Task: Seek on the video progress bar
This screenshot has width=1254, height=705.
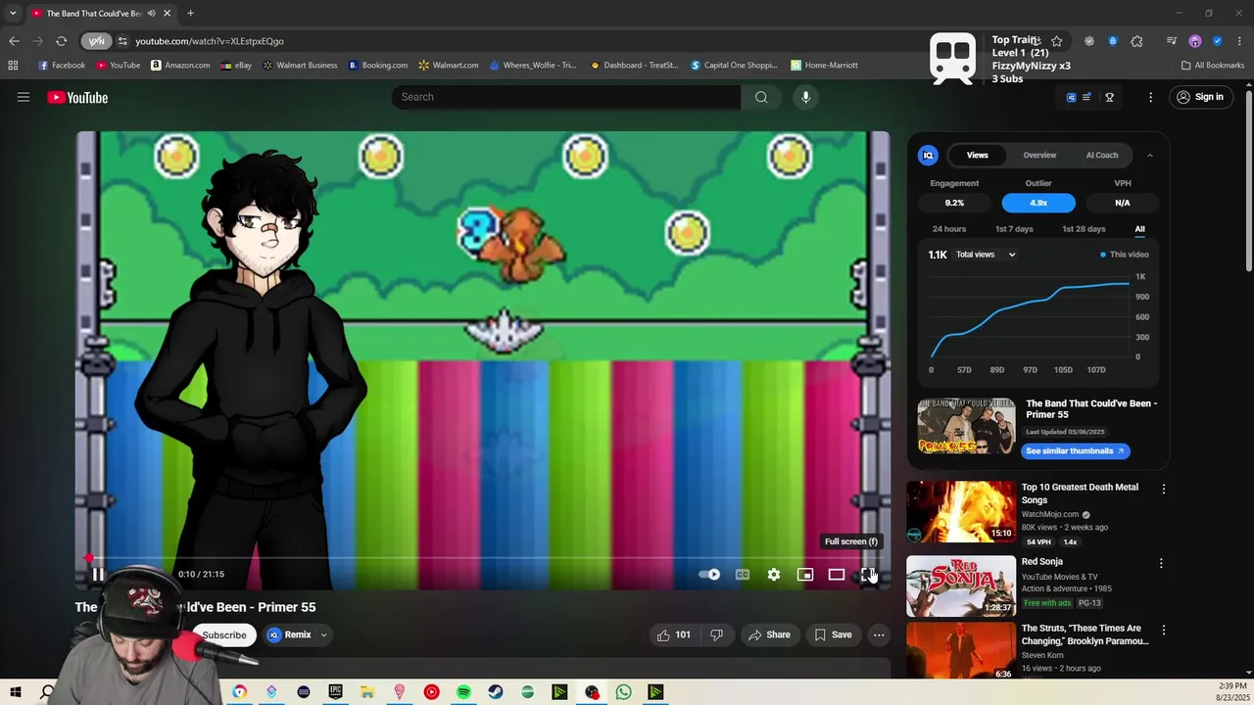Action: (x=483, y=558)
